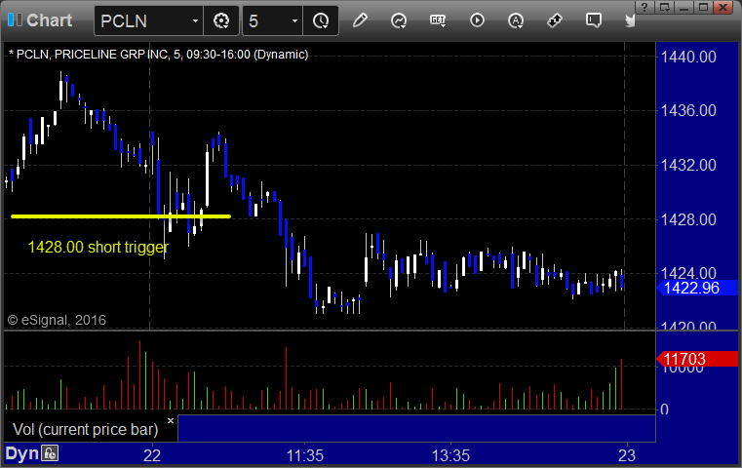
Task: Click the symbol link icon
Action: tap(555, 20)
